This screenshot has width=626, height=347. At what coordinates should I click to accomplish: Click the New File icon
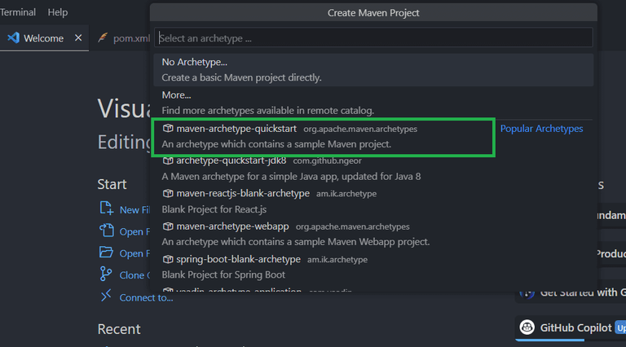point(105,209)
